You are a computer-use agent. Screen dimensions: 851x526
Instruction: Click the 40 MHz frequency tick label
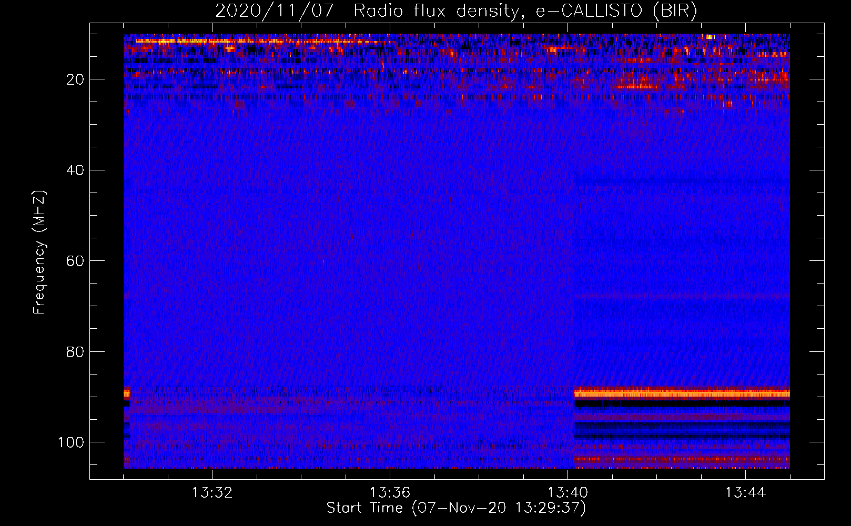75,170
